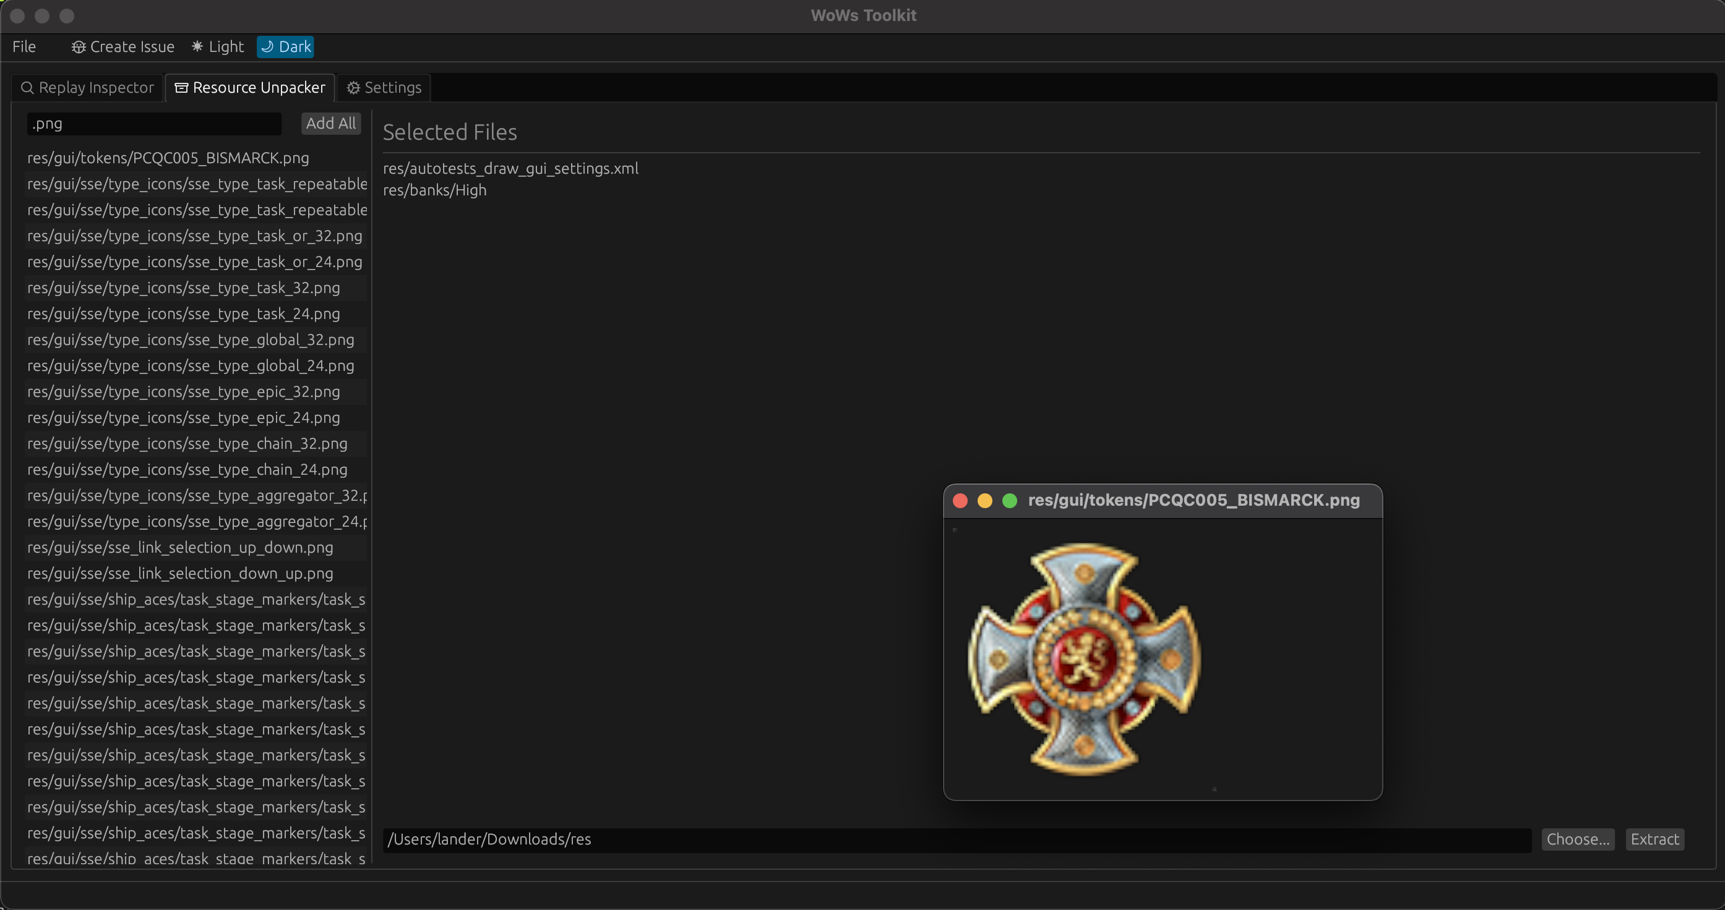This screenshot has width=1725, height=910.
Task: Focus the .png filter search field
Action: (x=154, y=124)
